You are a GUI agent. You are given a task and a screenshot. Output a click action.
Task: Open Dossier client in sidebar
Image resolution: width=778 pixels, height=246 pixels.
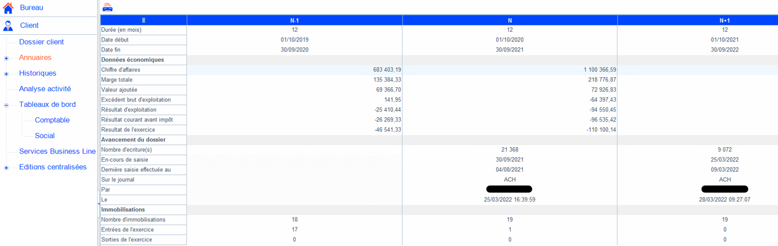coord(42,42)
